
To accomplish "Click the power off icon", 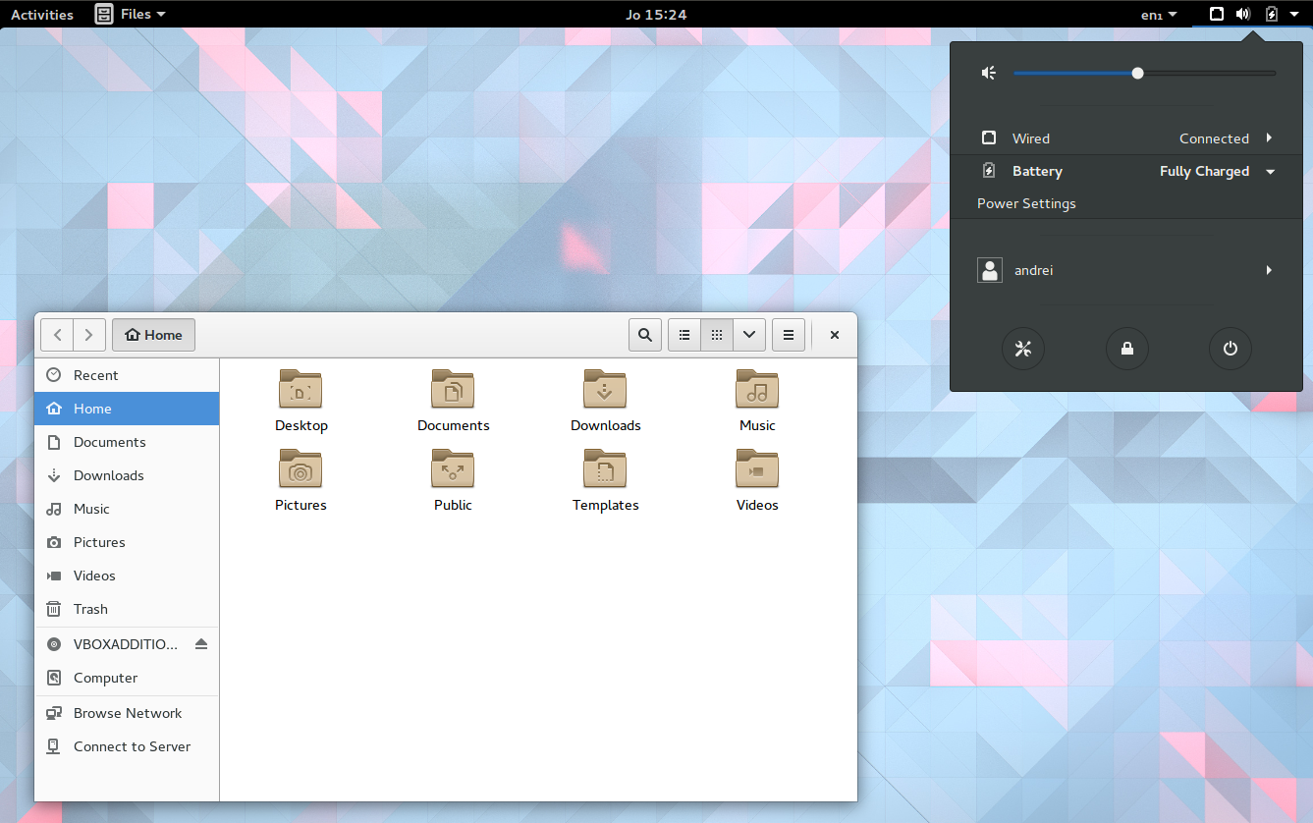I will (1230, 349).
